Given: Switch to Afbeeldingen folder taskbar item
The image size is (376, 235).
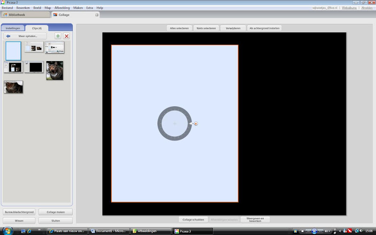Looking at the screenshot, I should (151, 231).
